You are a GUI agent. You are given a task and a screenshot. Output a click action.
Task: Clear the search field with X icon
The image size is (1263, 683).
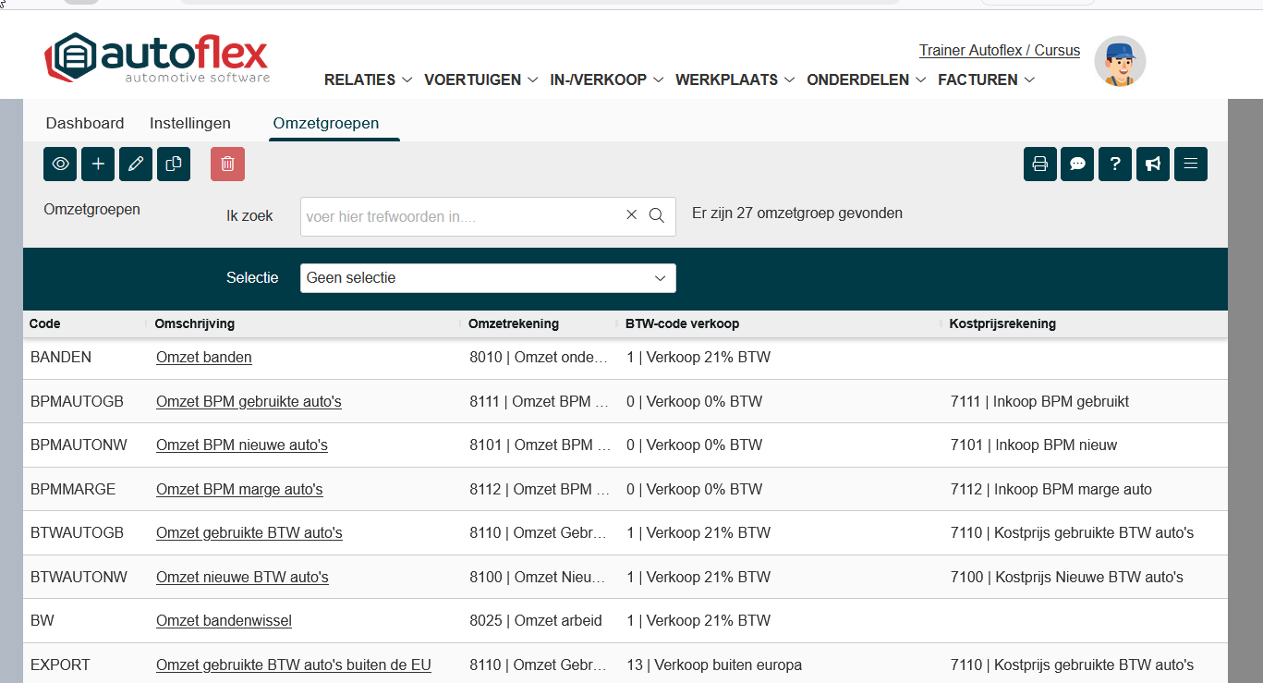tap(632, 215)
